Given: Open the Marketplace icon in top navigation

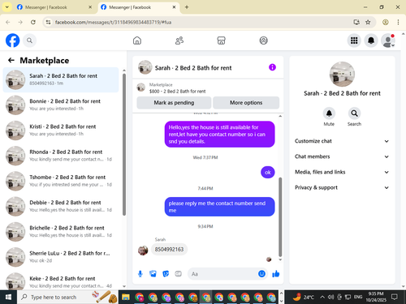Looking at the screenshot, I should point(222,41).
